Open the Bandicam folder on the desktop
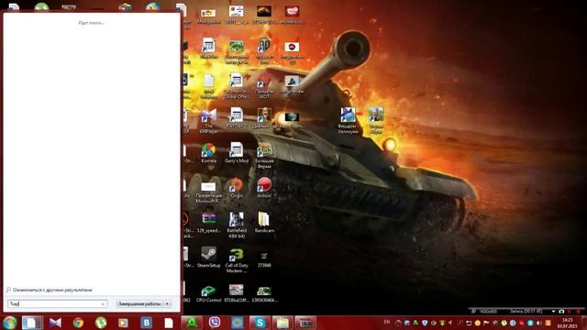Screen dimensions: 587x330 click(x=264, y=223)
